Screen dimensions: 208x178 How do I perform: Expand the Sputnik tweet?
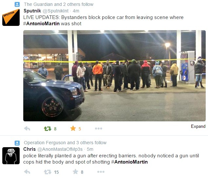pos(198,126)
